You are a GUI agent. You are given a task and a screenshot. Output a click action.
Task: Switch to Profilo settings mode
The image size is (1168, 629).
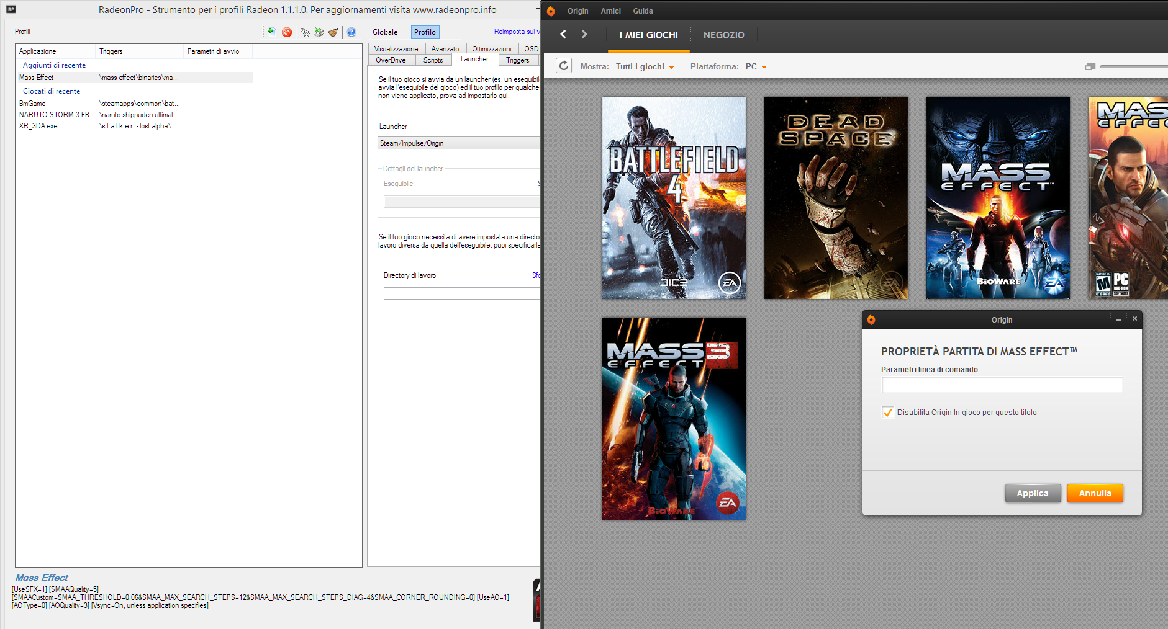[x=425, y=32]
